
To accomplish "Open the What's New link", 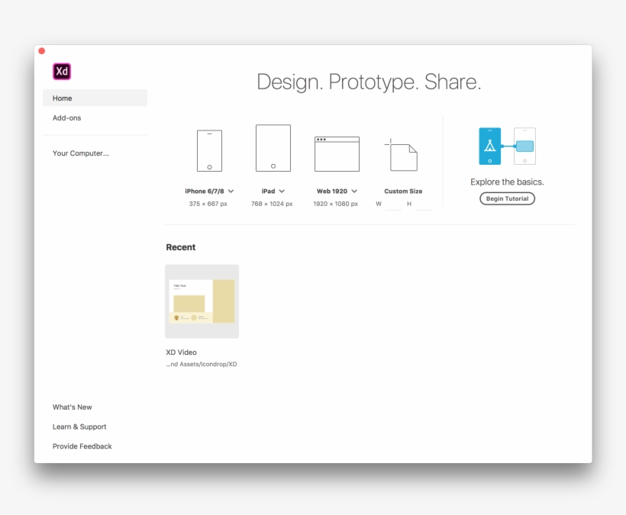I will click(x=73, y=407).
